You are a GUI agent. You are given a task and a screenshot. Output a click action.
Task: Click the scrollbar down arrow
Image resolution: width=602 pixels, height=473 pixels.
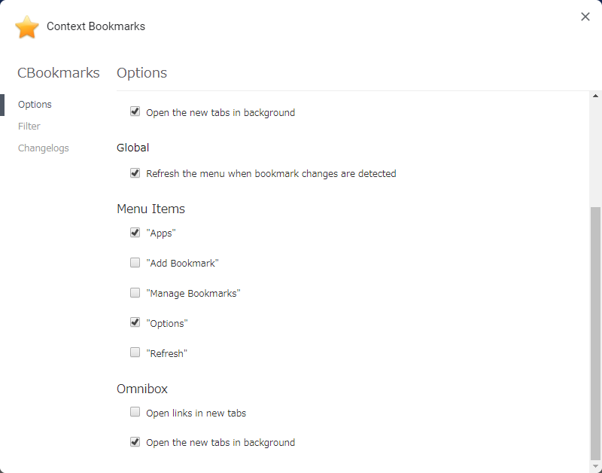[595, 466]
